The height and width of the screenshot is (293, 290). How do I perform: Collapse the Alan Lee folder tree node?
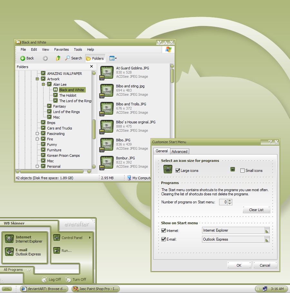coord(43,84)
